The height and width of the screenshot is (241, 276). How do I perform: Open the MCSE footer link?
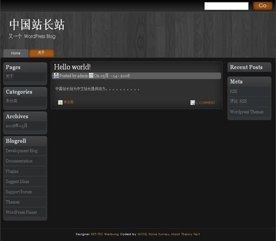coord(143,234)
